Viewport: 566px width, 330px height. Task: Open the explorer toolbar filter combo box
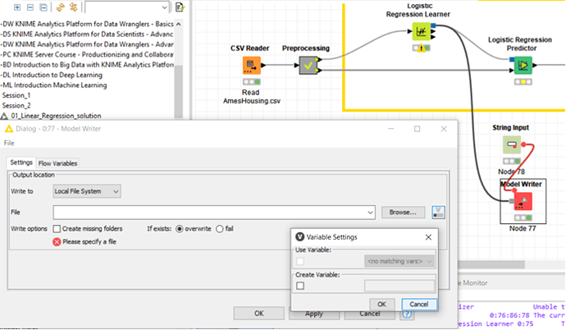(x=127, y=7)
